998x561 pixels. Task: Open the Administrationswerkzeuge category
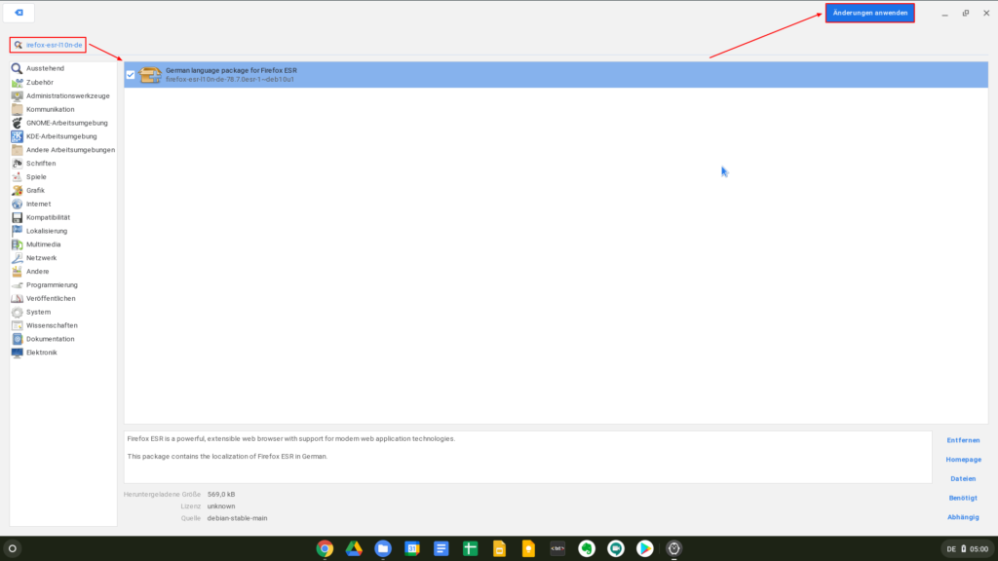click(x=67, y=95)
